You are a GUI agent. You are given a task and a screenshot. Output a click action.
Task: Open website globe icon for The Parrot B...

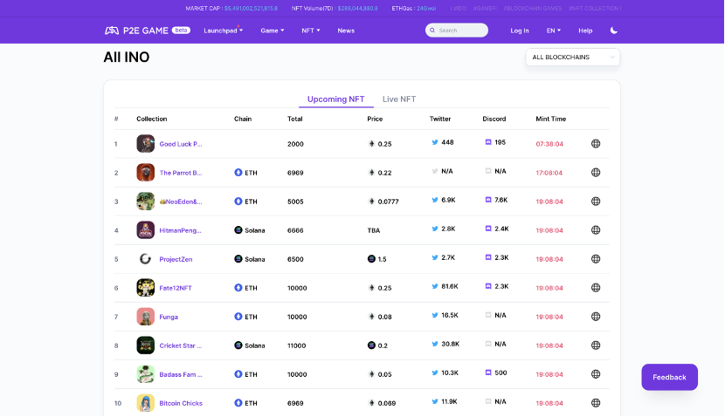(596, 172)
